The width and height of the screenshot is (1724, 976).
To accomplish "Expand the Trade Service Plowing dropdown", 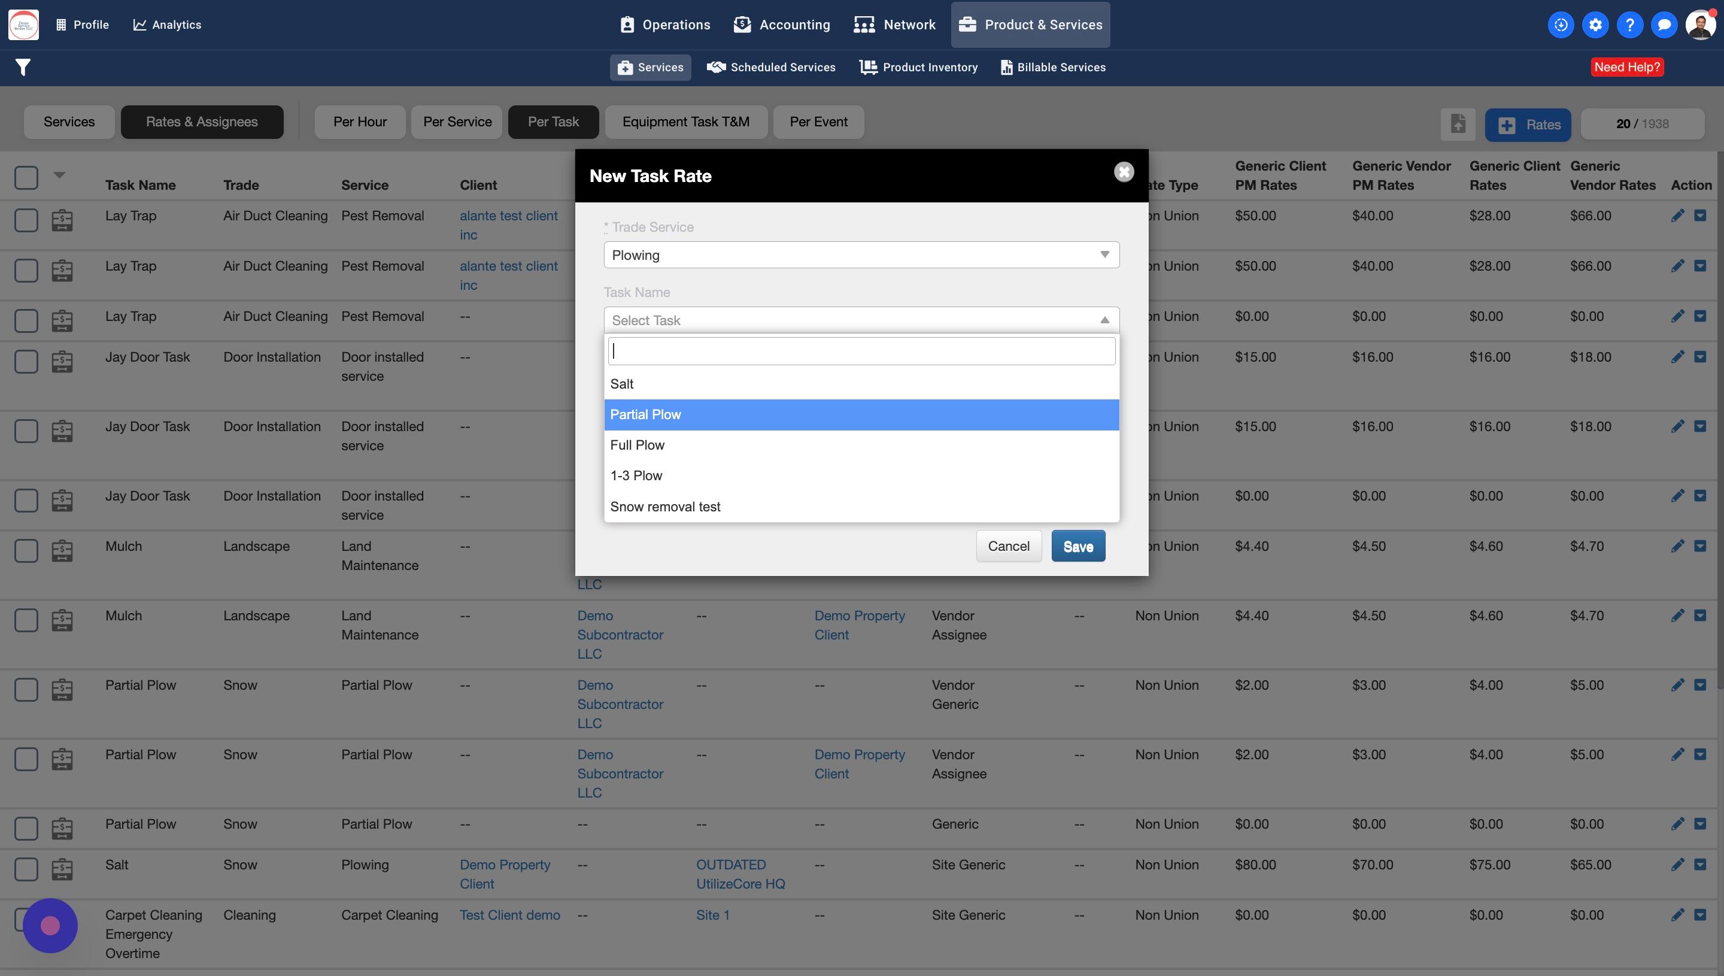I will (x=861, y=254).
